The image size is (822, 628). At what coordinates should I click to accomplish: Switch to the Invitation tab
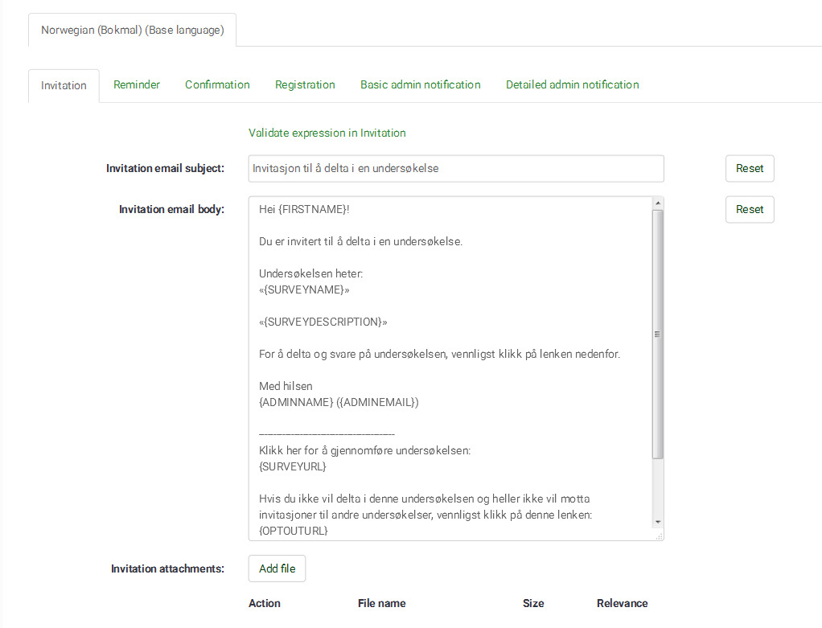(x=64, y=85)
